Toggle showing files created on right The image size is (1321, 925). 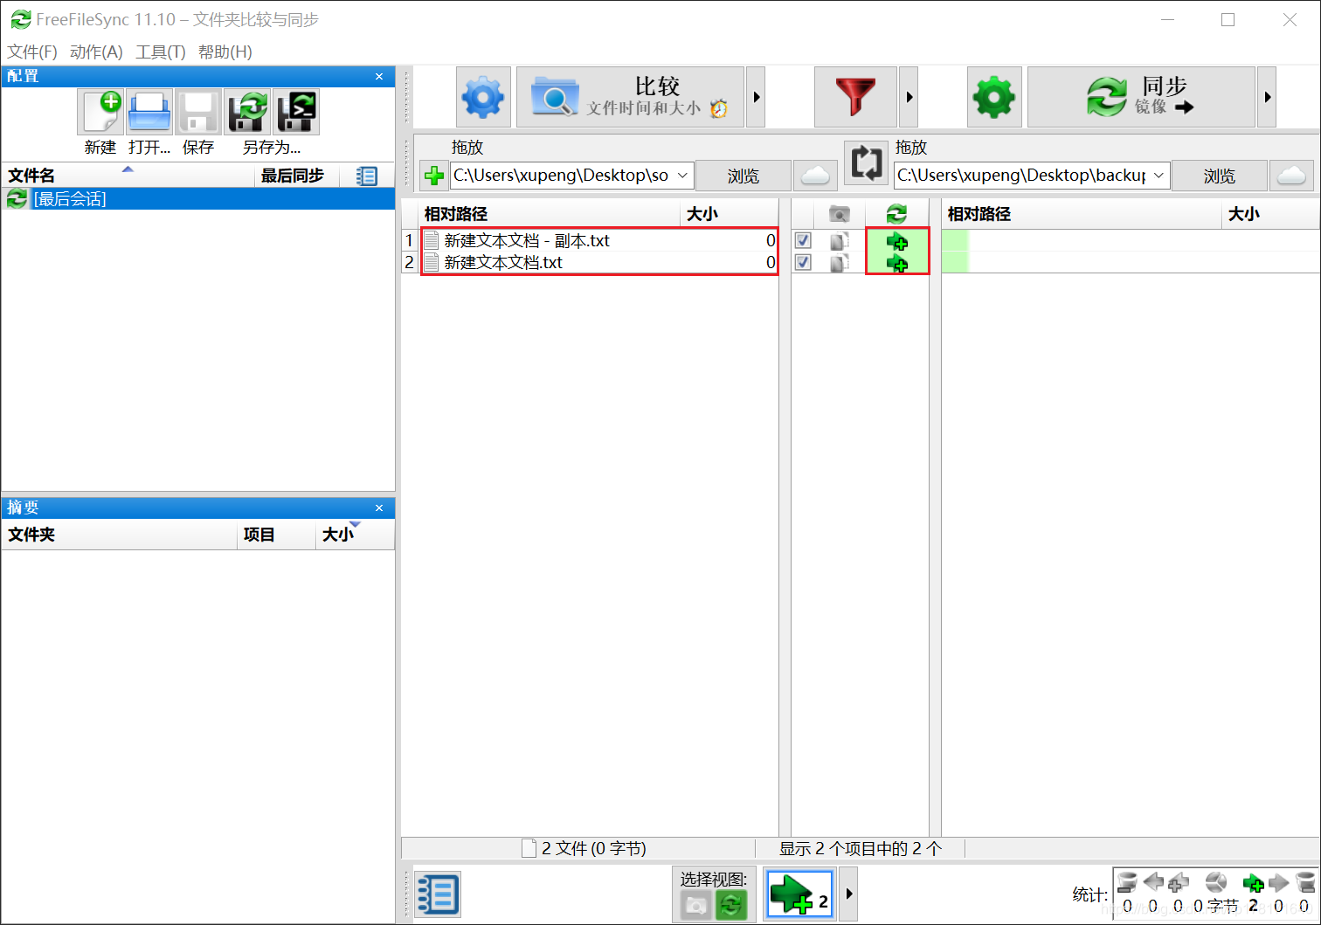click(799, 894)
